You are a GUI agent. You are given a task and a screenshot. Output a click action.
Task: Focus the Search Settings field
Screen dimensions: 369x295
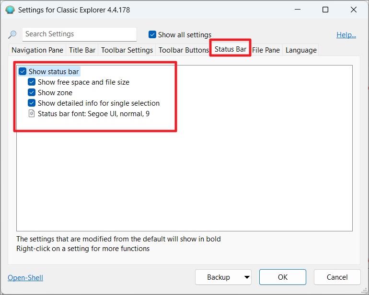point(80,34)
